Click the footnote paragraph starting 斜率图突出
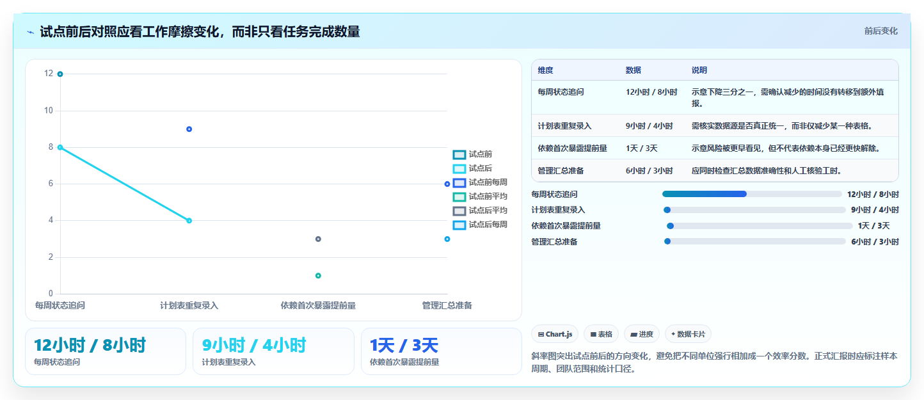 [x=715, y=362]
